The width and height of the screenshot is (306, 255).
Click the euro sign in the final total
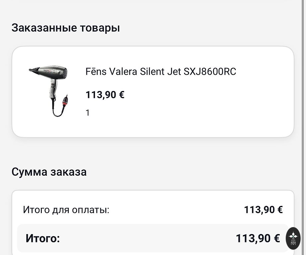point(277,238)
